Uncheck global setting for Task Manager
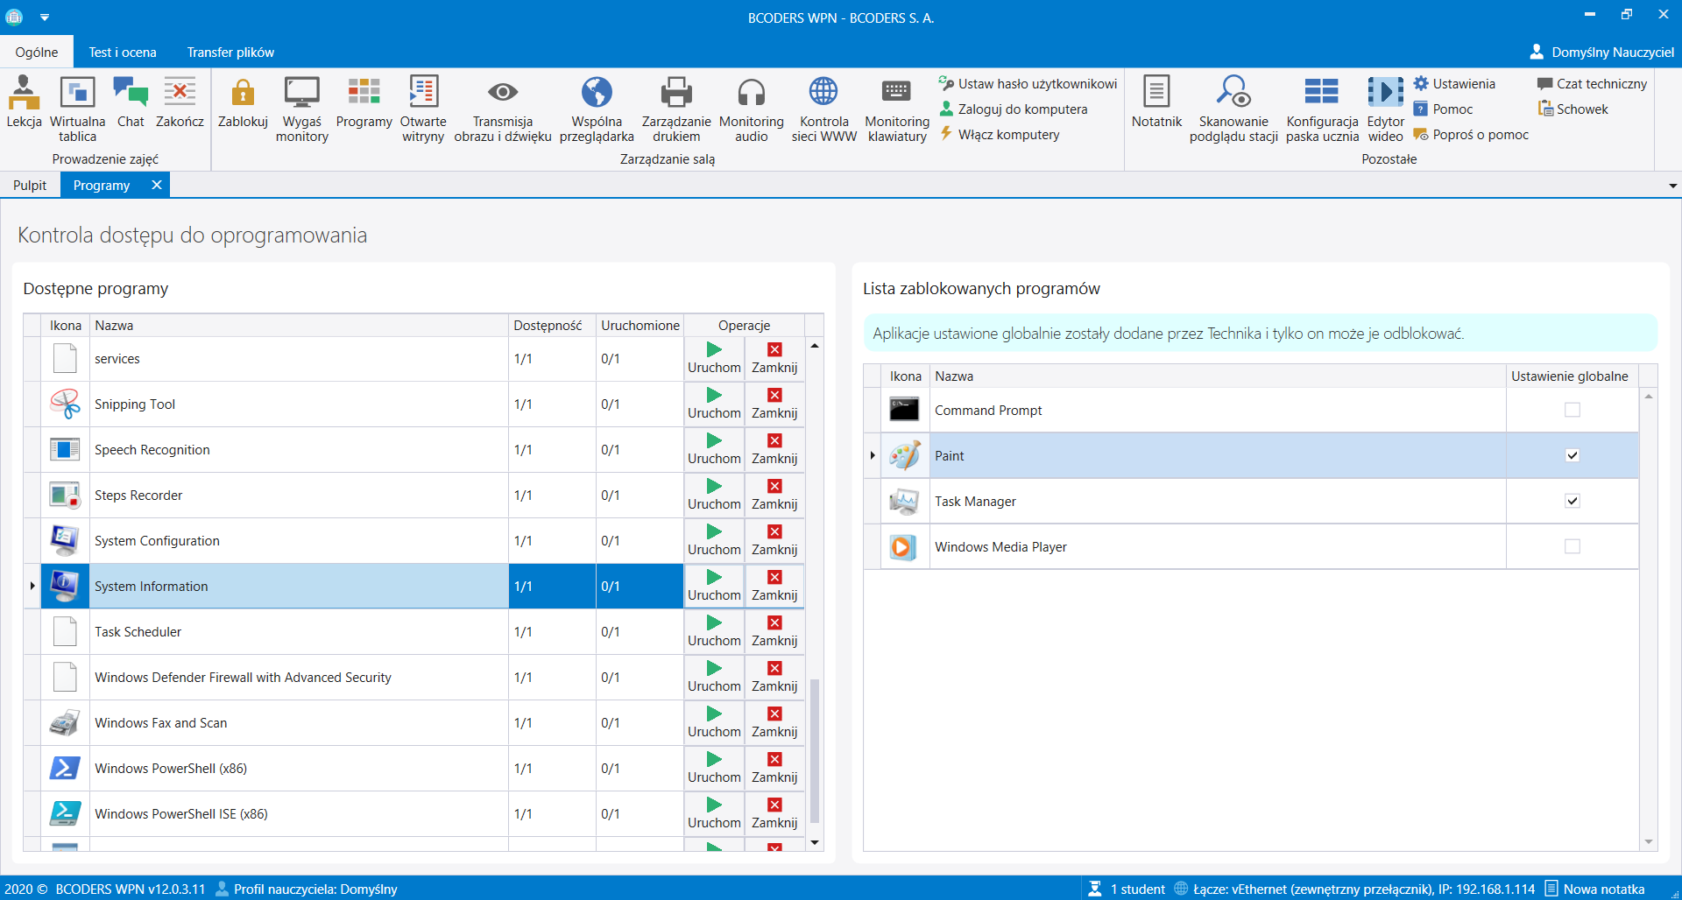Image resolution: width=1682 pixels, height=900 pixels. [1572, 501]
